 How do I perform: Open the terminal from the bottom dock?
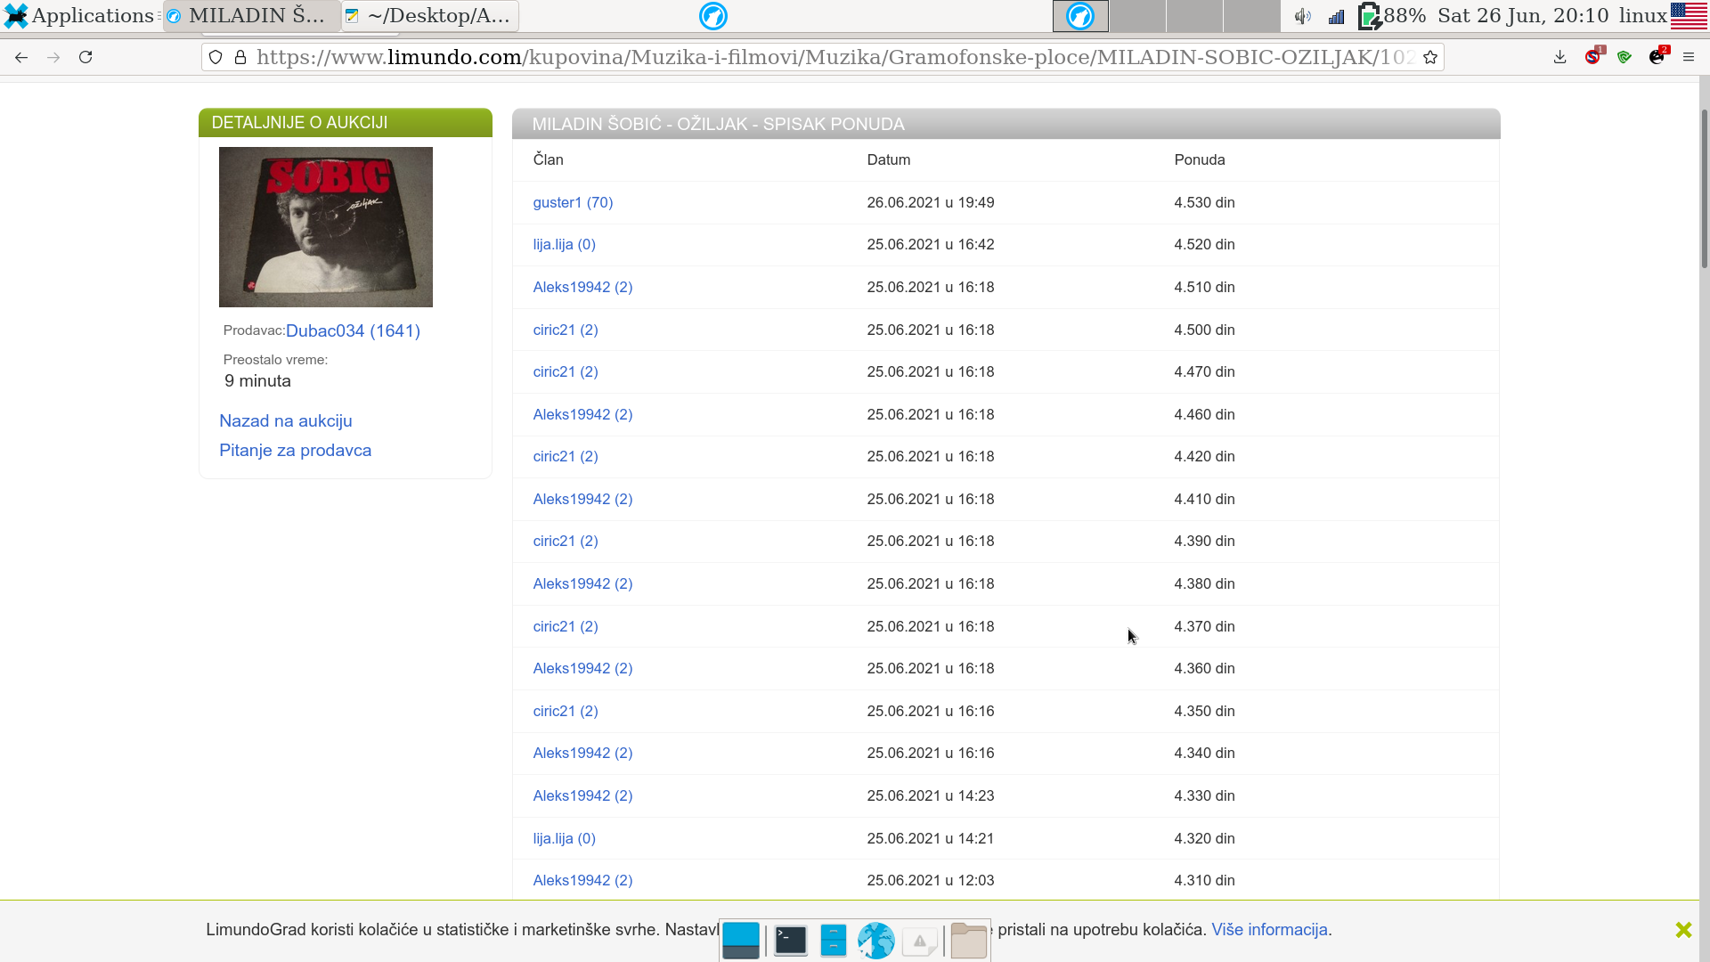click(790, 941)
